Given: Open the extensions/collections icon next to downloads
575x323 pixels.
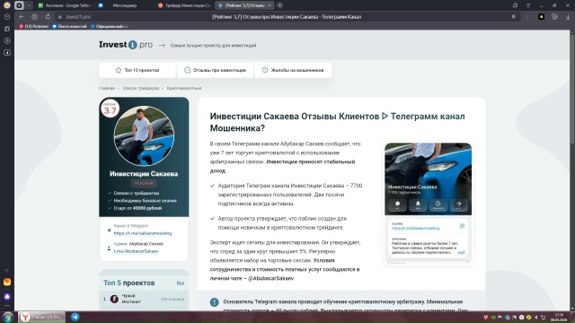Looking at the screenshot, I should point(554,17).
